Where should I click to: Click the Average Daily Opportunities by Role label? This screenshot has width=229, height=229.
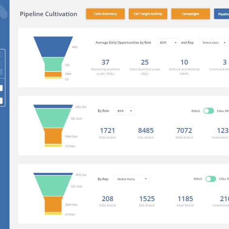123,42
